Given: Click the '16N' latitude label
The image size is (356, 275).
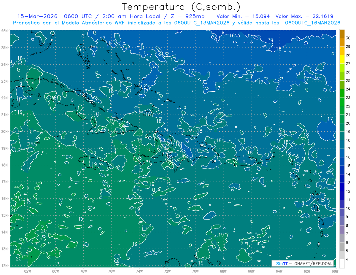Looking at the screenshot, I should point(4,198).
